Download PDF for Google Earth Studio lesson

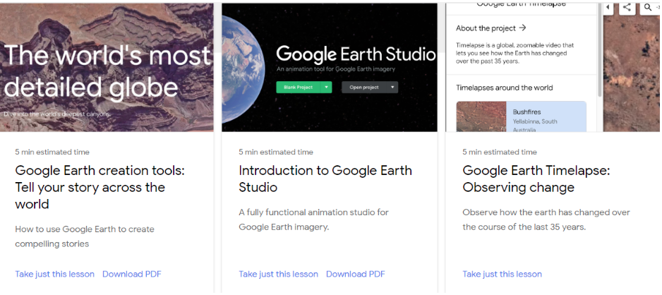tap(356, 274)
